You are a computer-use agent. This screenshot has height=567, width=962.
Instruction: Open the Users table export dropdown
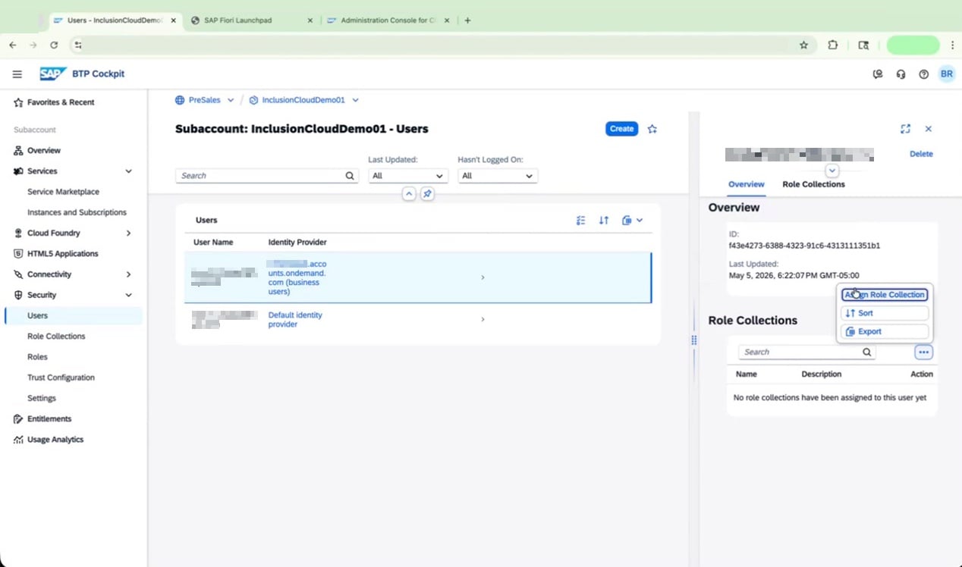click(632, 221)
